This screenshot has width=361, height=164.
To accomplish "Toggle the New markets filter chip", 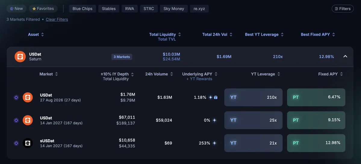I will pos(17,9).
